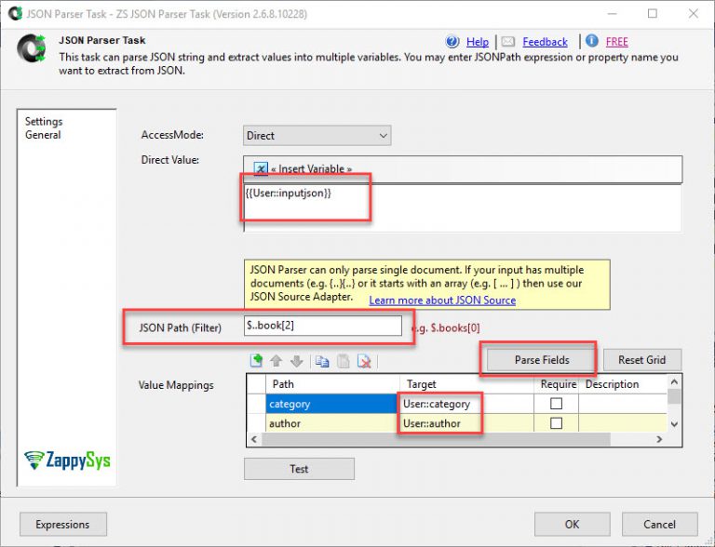Click the move row down arrow icon
This screenshot has width=715, height=547.
pos(297,361)
